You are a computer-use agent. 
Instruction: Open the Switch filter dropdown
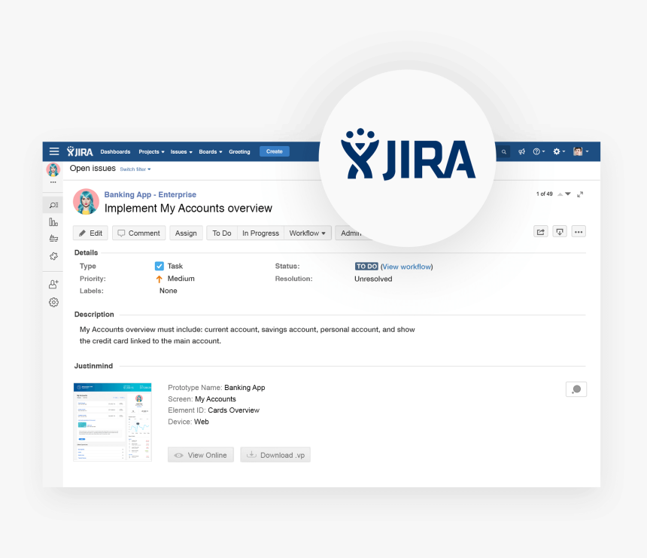(135, 169)
